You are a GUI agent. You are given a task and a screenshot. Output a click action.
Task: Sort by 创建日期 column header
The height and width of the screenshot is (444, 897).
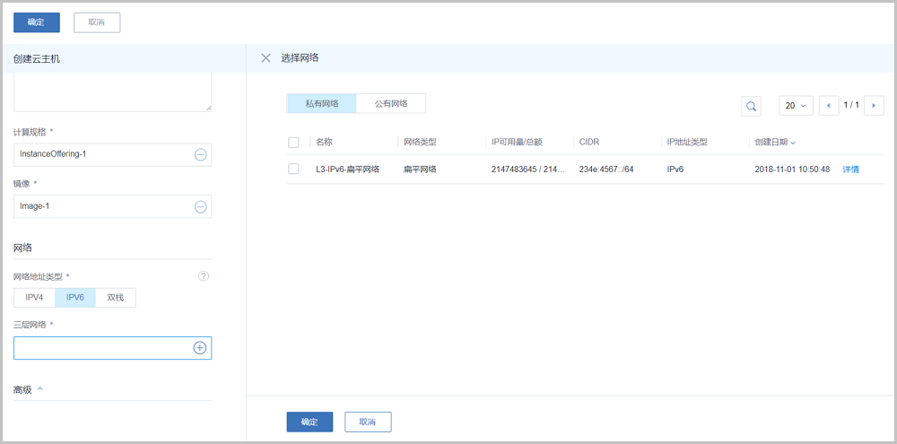click(775, 143)
